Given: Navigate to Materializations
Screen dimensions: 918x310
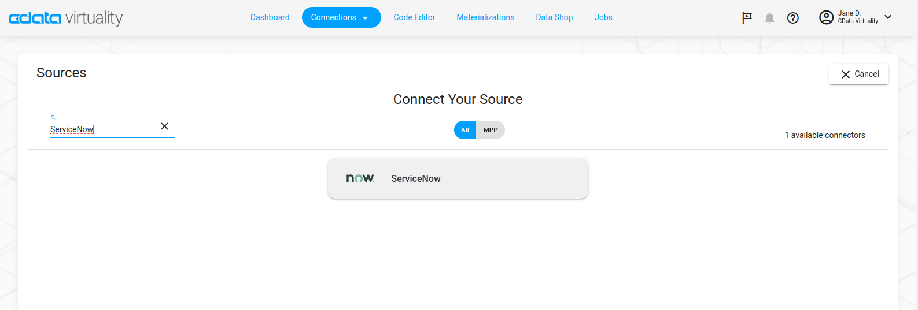Looking at the screenshot, I should [x=485, y=17].
